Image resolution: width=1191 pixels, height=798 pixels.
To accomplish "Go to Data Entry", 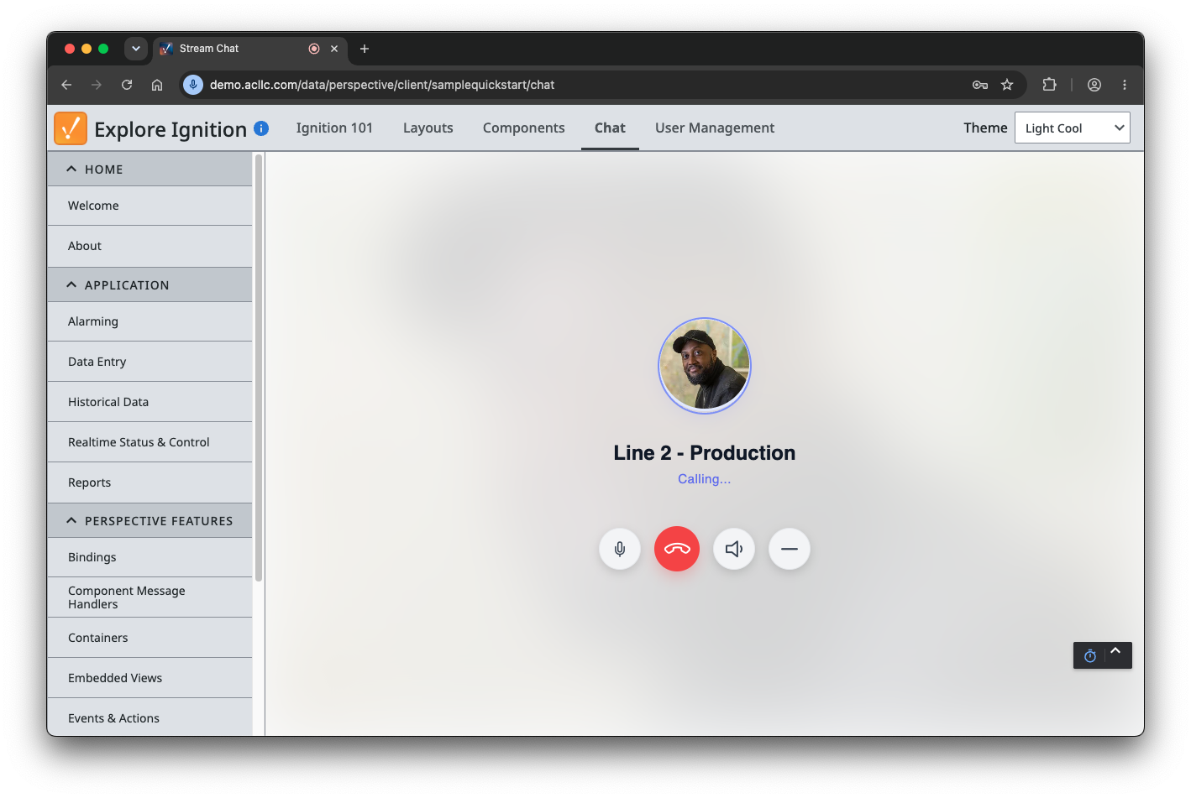I will 150,362.
